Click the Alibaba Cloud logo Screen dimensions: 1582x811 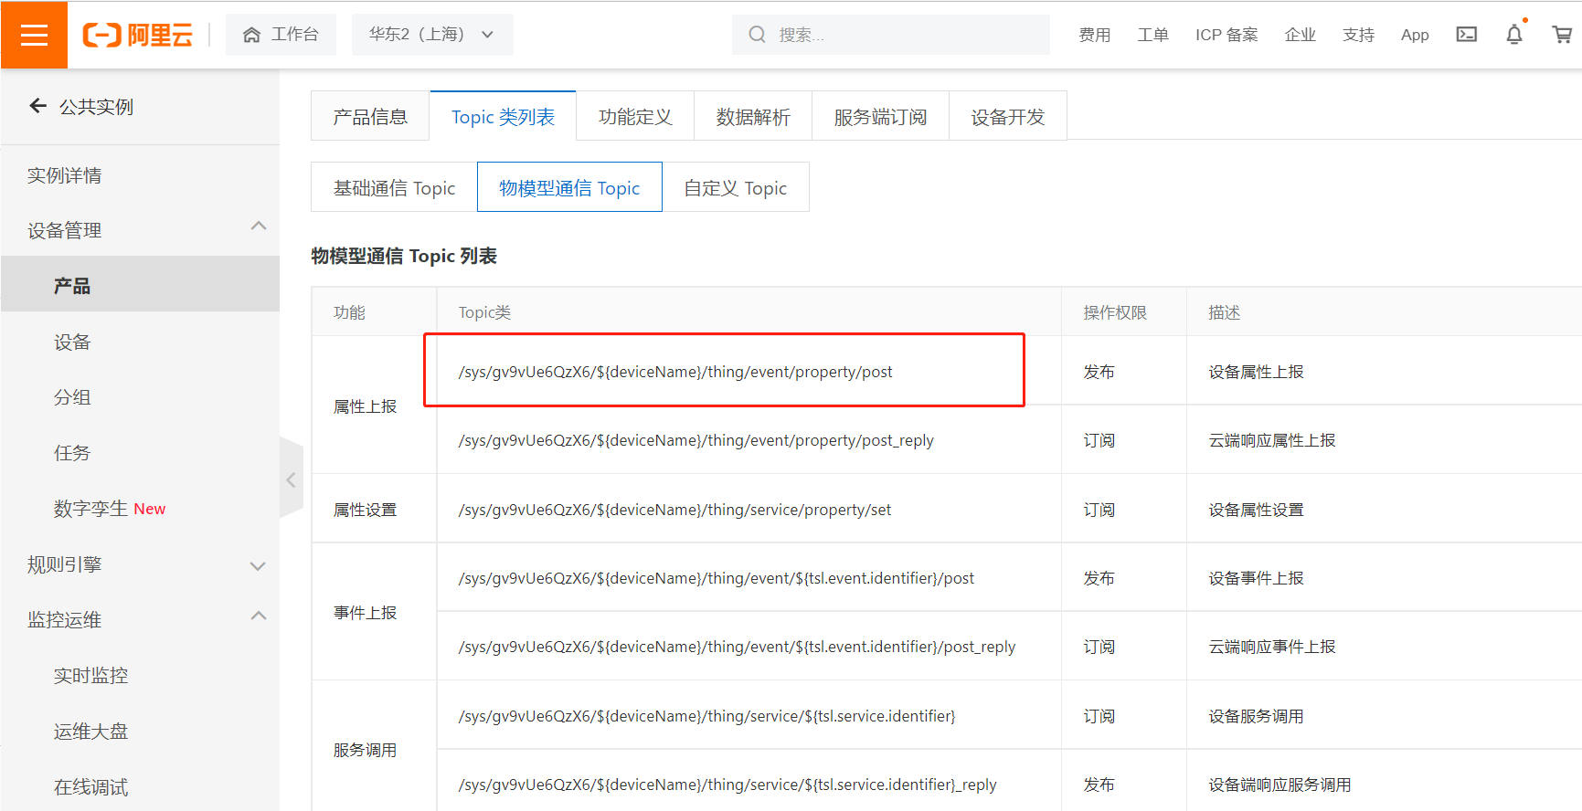click(x=138, y=35)
